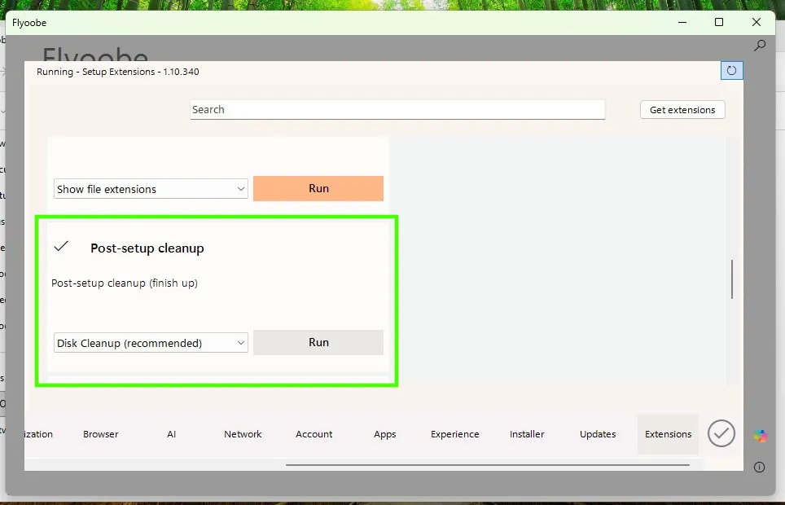Click the vertical scrollbar on the right
785x505 pixels.
(x=731, y=279)
